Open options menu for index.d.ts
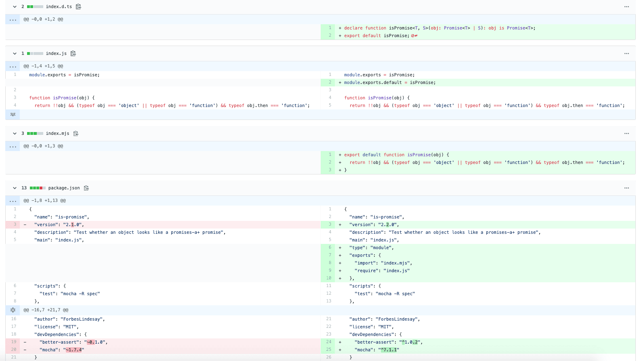The width and height of the screenshot is (639, 361). (626, 6)
